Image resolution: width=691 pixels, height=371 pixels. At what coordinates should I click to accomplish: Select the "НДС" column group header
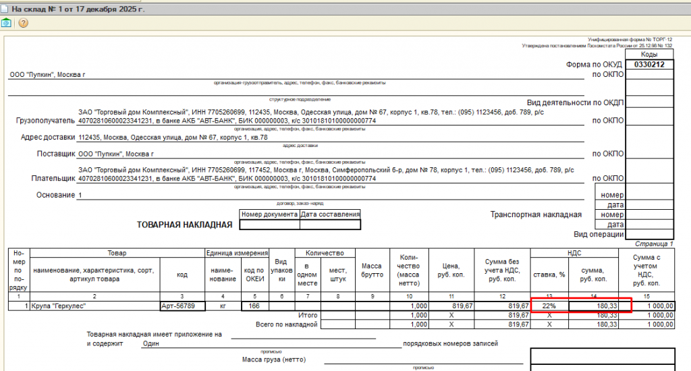[574, 253]
